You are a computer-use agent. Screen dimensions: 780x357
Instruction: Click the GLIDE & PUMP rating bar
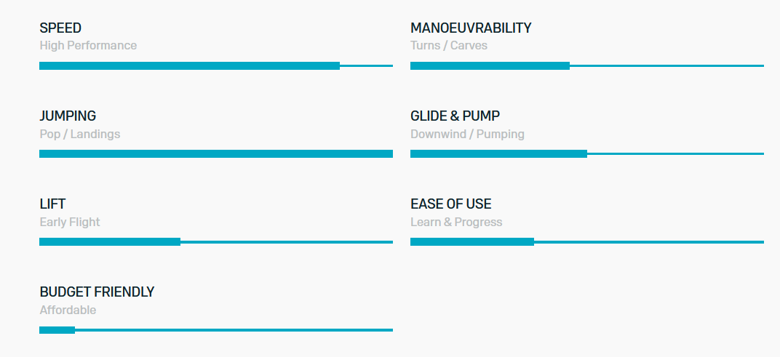pyautogui.click(x=587, y=153)
